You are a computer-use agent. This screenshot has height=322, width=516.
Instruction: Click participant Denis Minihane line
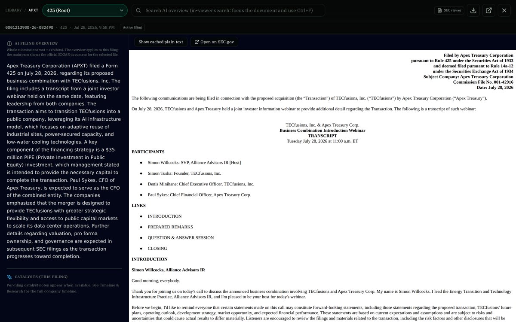(201, 184)
